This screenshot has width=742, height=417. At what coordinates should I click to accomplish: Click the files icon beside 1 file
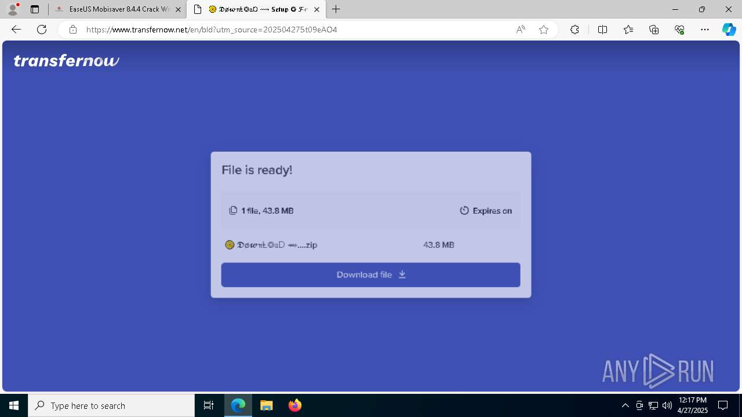coord(233,210)
